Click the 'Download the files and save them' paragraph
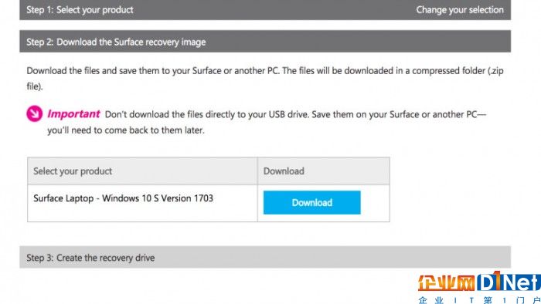The height and width of the screenshot is (304, 541). 265,79
